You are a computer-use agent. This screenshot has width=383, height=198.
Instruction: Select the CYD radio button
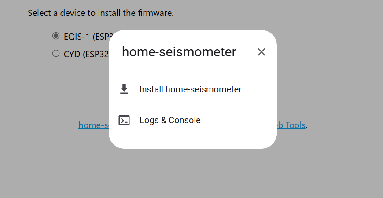pos(56,53)
